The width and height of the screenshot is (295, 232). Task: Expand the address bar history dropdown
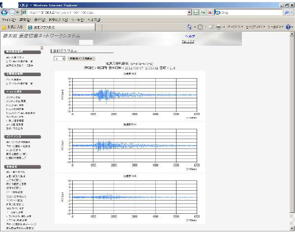189,13
